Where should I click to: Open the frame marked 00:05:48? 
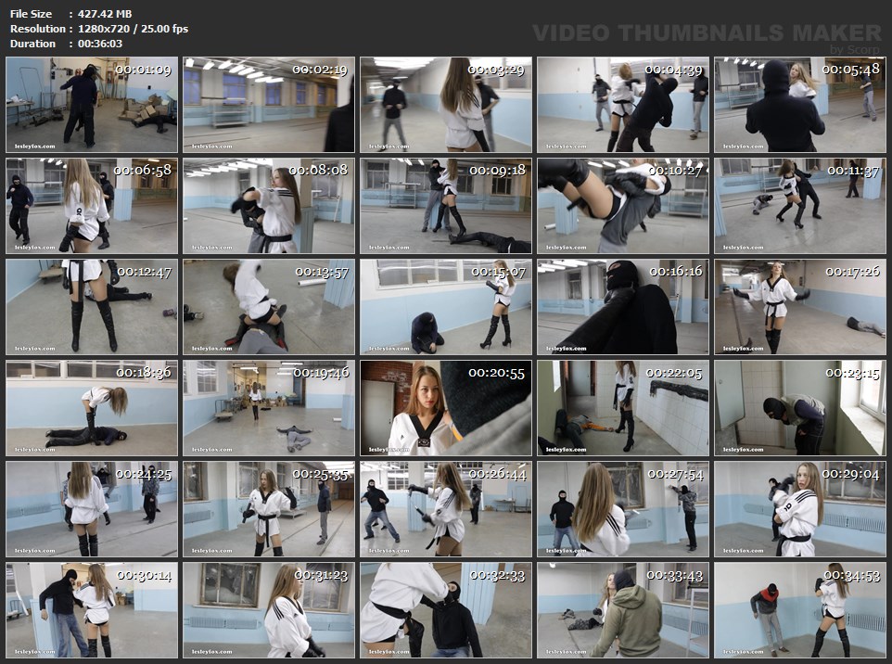pos(800,105)
